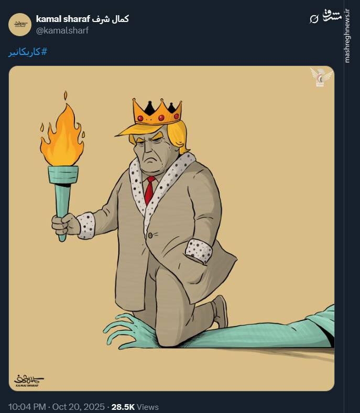Viewport: 360px width, 413px height.
Task: Click the emblem logo in cartoon corner
Action: [321, 77]
